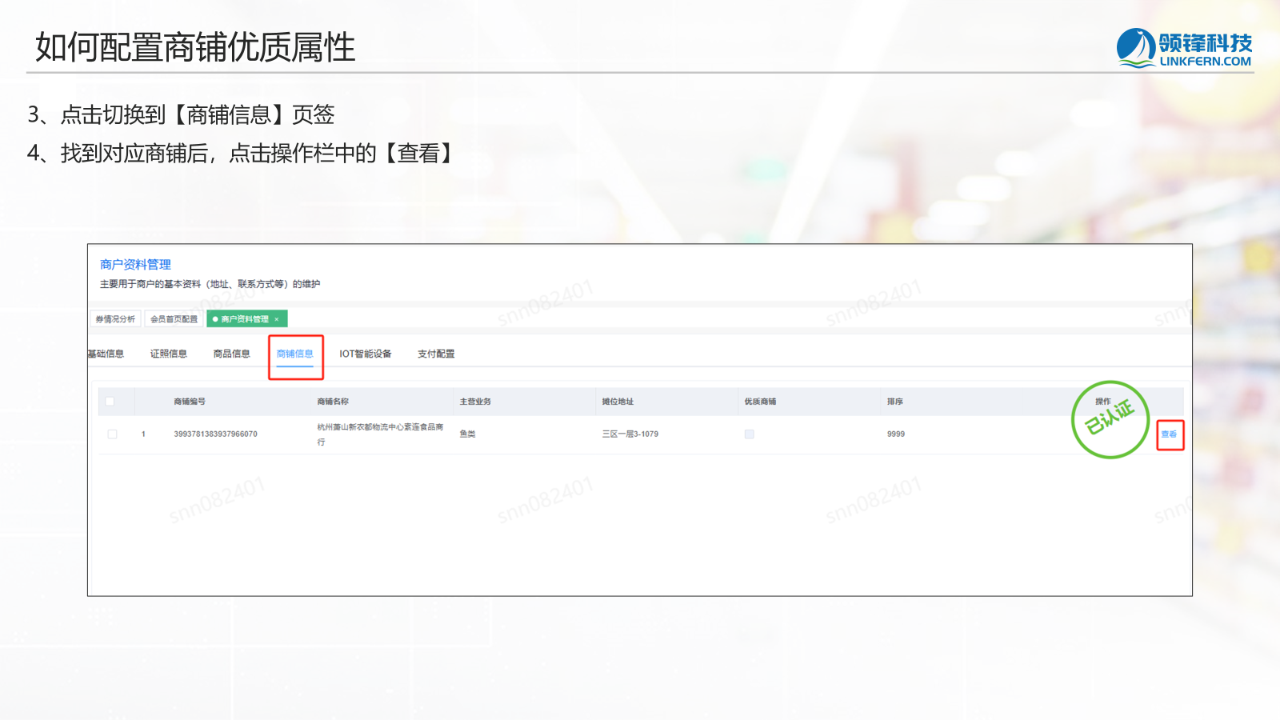The width and height of the screenshot is (1280, 720).
Task: Click the 商铺名称 column header
Action: [x=333, y=402]
